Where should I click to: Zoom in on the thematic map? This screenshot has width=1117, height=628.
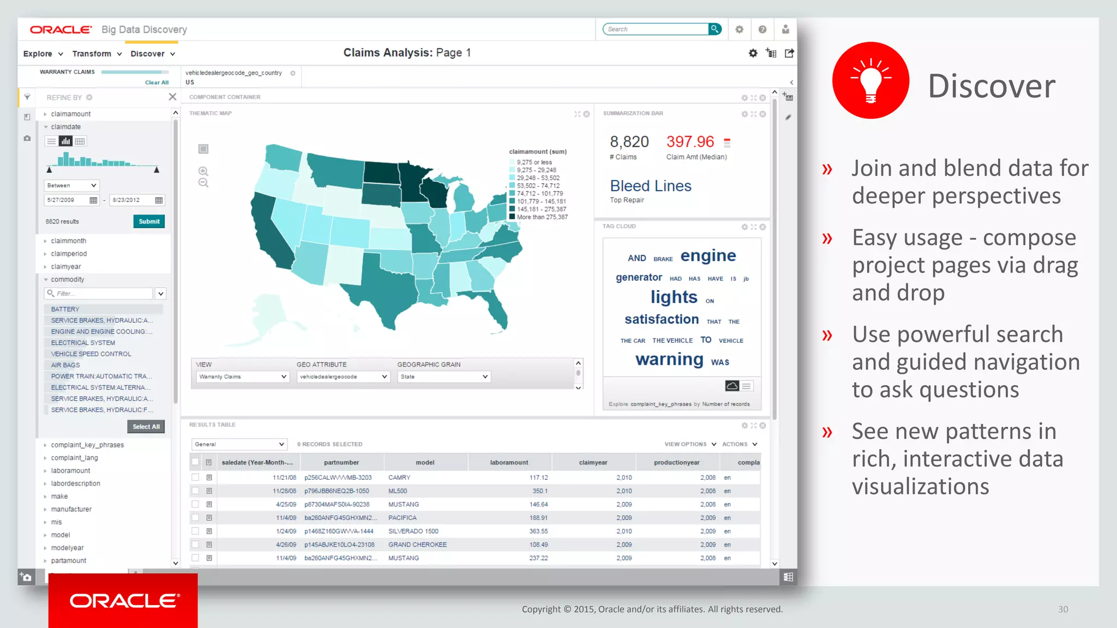tap(203, 171)
